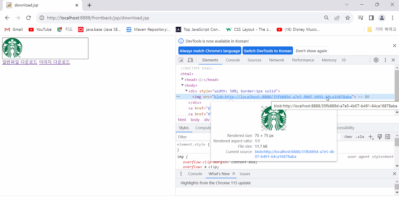Click 이미지 다운로드 link
Viewport: 399px width, 197px height.
tap(54, 62)
